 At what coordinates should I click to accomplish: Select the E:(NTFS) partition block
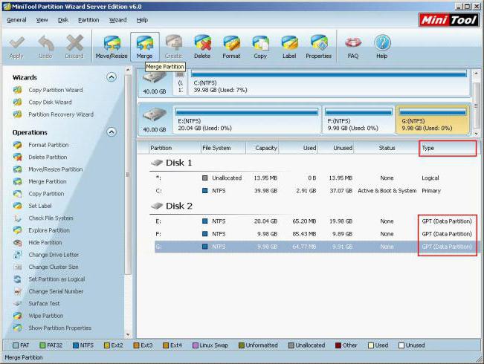click(x=247, y=120)
